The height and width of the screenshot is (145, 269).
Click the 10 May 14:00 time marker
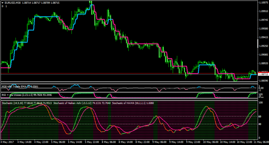227,142
